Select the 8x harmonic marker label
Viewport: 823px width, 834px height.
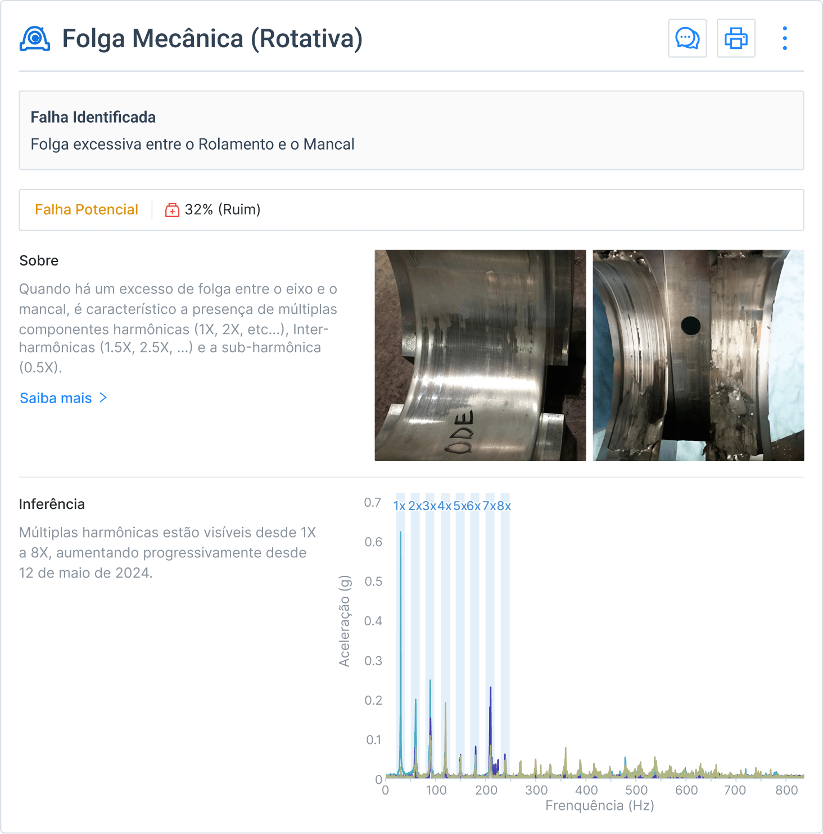click(504, 506)
